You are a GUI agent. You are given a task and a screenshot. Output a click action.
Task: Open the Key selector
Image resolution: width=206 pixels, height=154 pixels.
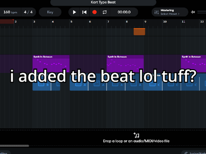[50, 12]
